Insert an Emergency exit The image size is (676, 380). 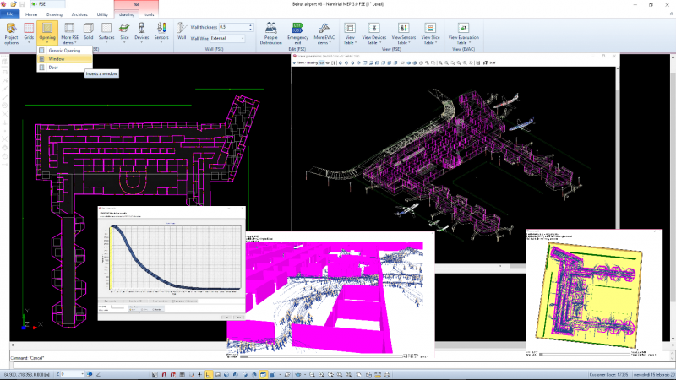click(297, 34)
